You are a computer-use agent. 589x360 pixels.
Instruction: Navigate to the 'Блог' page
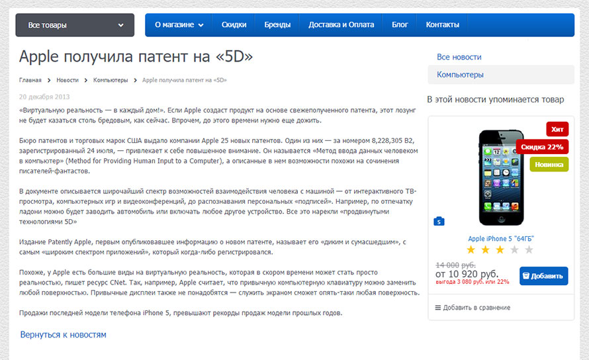tap(400, 24)
